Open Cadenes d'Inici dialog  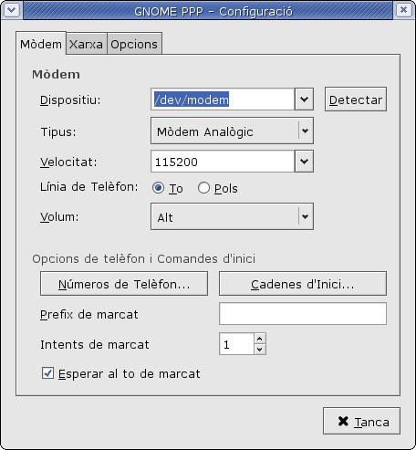pyautogui.click(x=303, y=284)
